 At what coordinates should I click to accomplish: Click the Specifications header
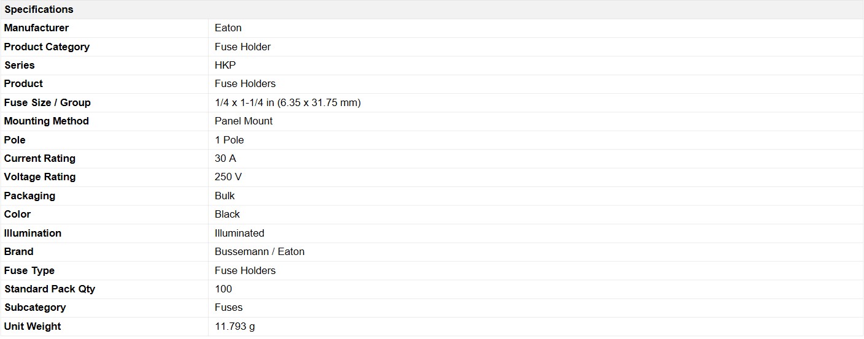(x=39, y=9)
